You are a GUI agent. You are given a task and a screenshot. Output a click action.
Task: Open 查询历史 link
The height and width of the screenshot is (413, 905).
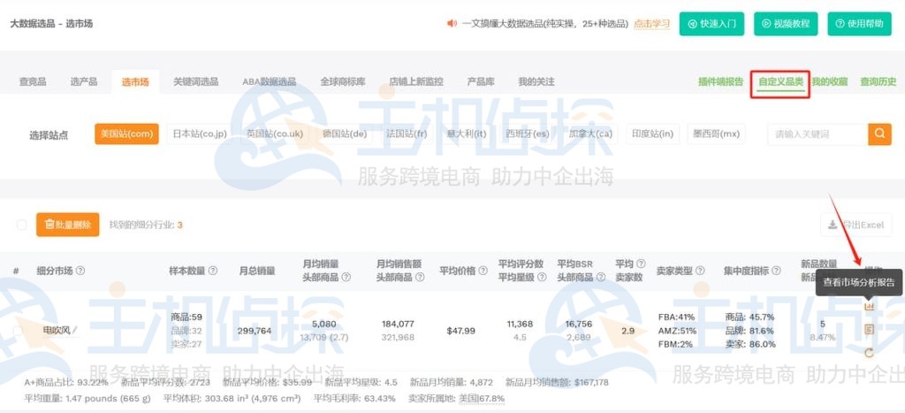(878, 82)
